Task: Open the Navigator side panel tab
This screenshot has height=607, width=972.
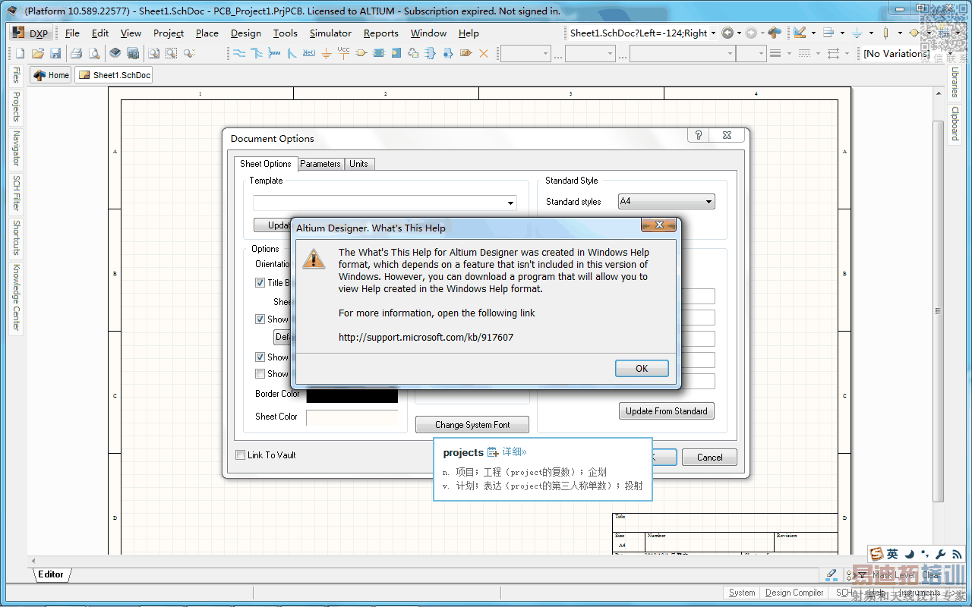Action: tap(16, 148)
